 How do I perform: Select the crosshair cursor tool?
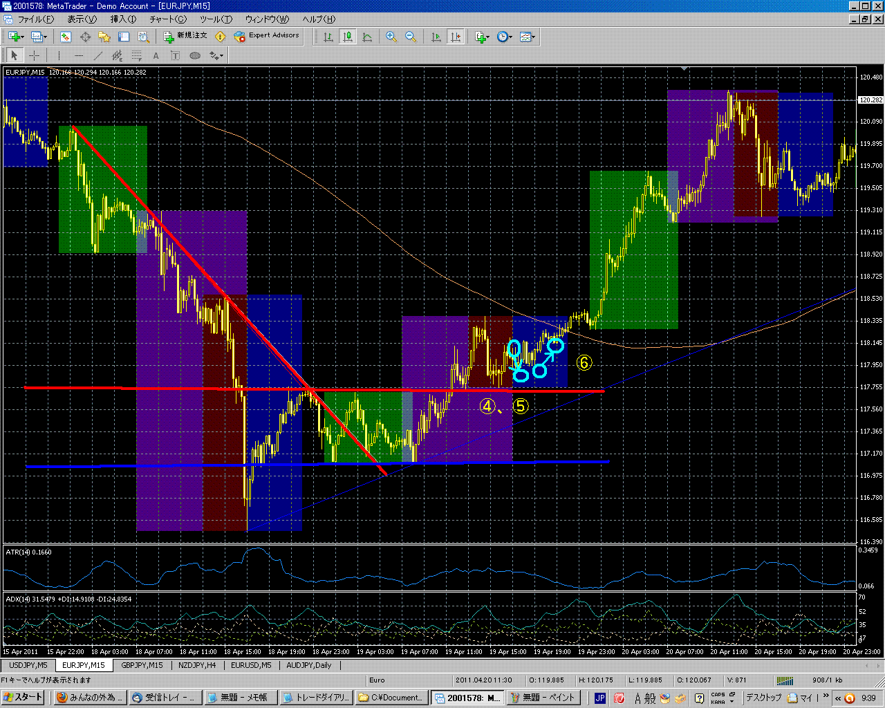coord(34,56)
